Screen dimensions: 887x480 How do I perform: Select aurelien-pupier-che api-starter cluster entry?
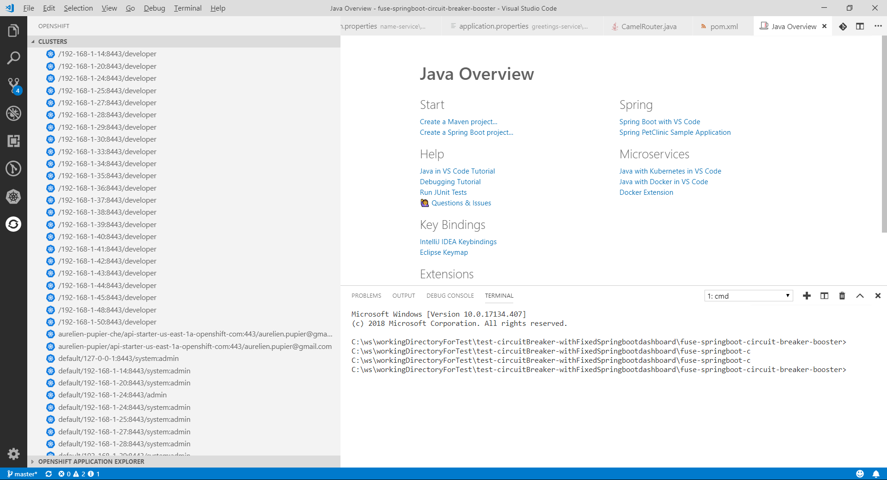(184, 334)
